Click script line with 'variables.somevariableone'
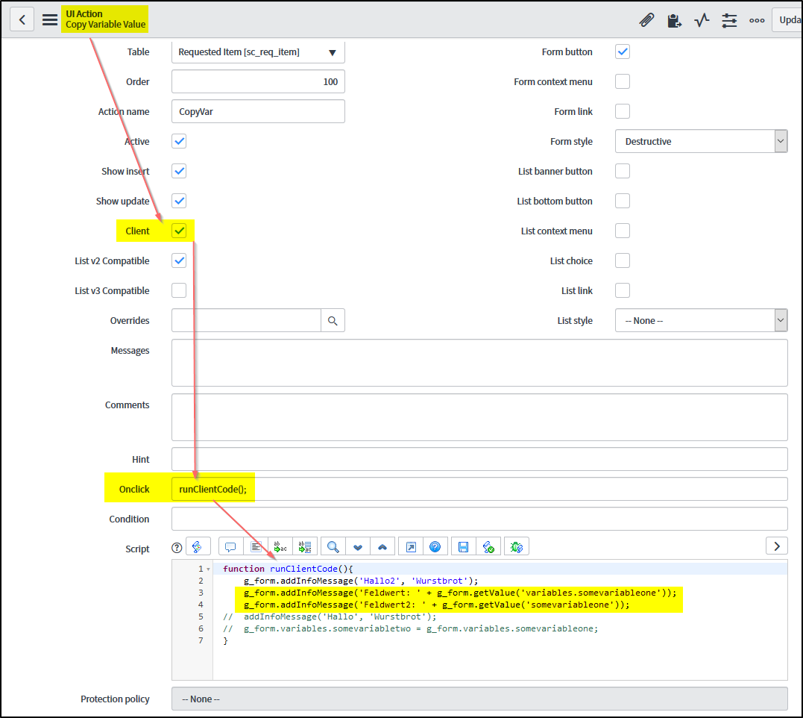Image resolution: width=803 pixels, height=718 pixels. click(x=460, y=593)
